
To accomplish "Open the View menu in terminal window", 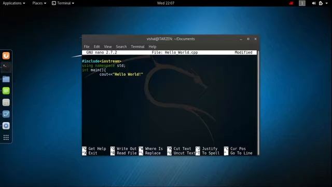I will [x=107, y=47].
